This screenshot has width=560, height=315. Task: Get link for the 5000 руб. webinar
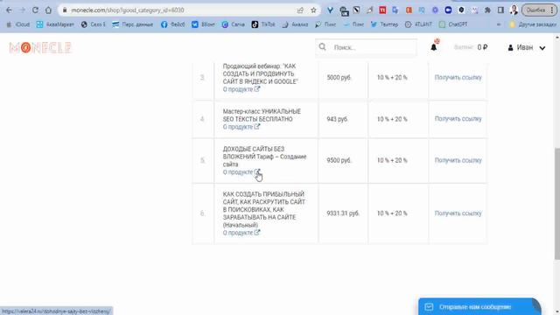click(x=458, y=78)
